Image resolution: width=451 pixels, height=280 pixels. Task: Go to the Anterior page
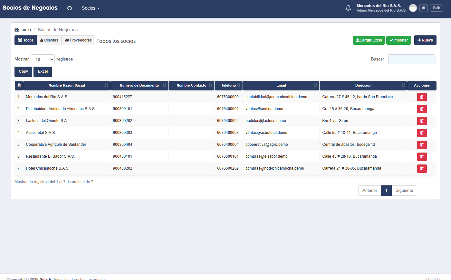pyautogui.click(x=370, y=191)
